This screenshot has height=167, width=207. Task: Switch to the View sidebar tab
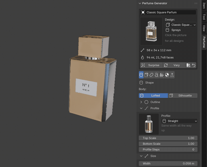204,28
